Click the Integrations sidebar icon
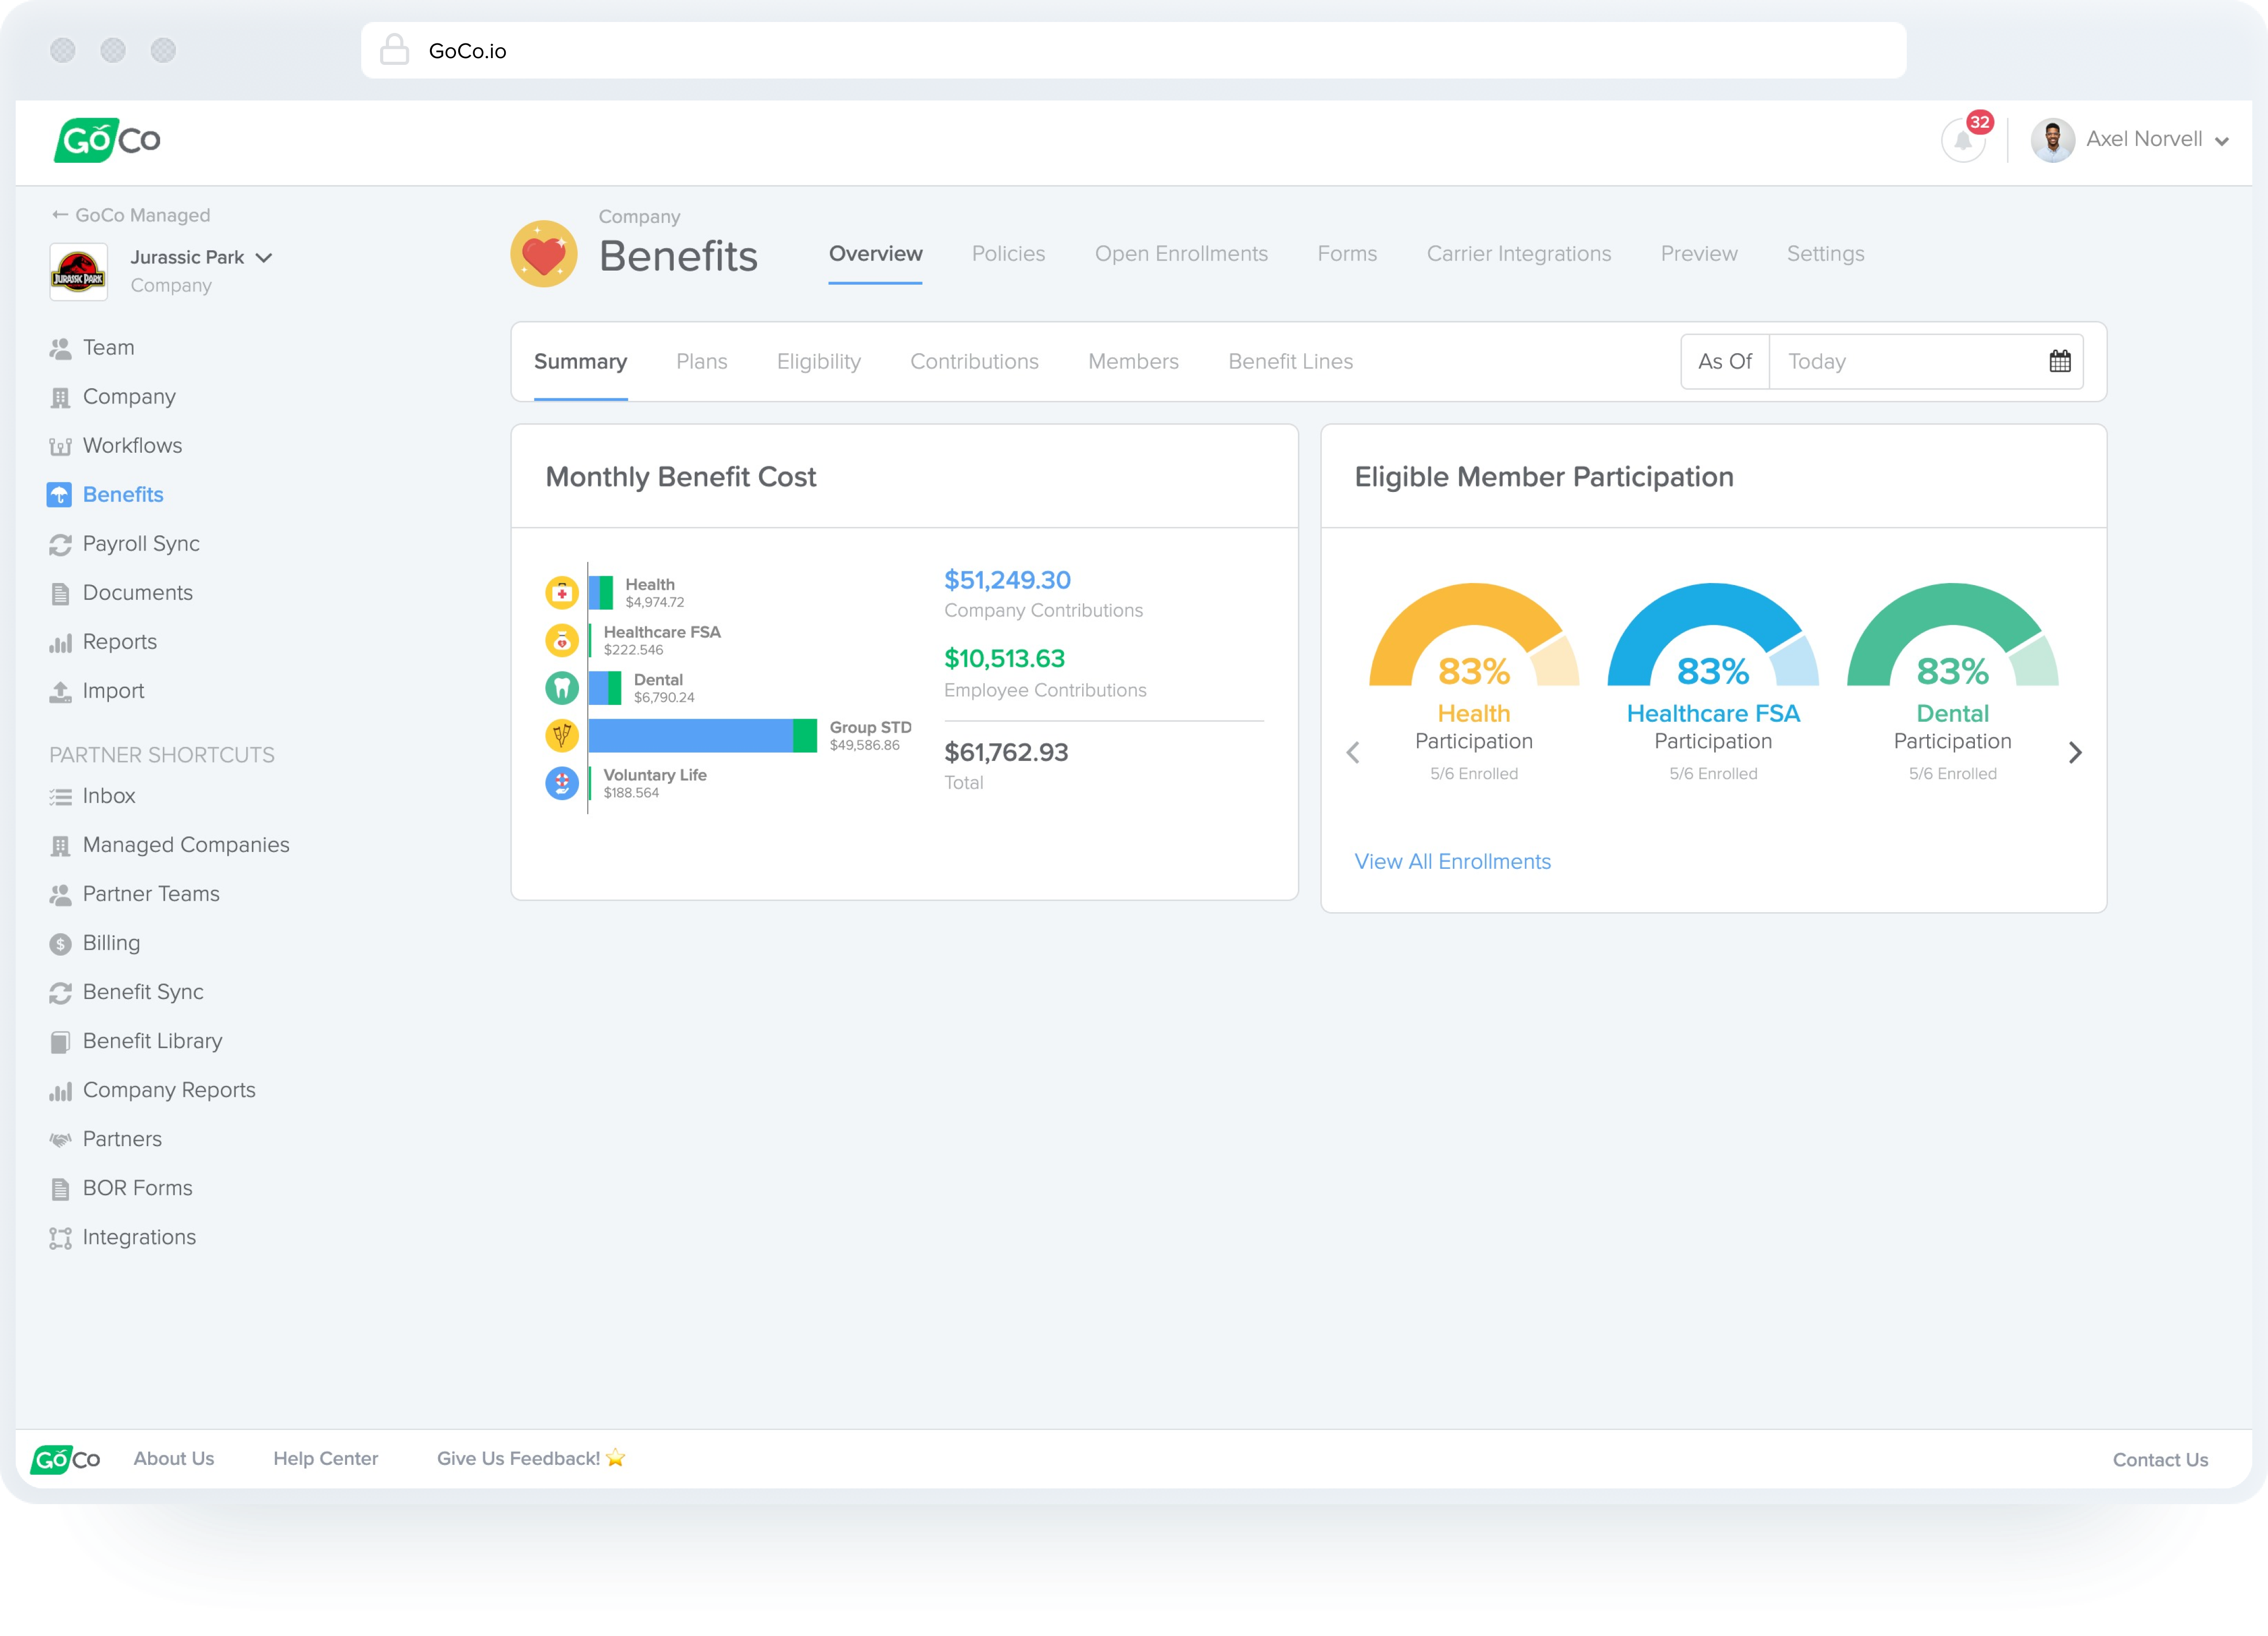Viewport: 2268px width, 1636px height. [60, 1238]
